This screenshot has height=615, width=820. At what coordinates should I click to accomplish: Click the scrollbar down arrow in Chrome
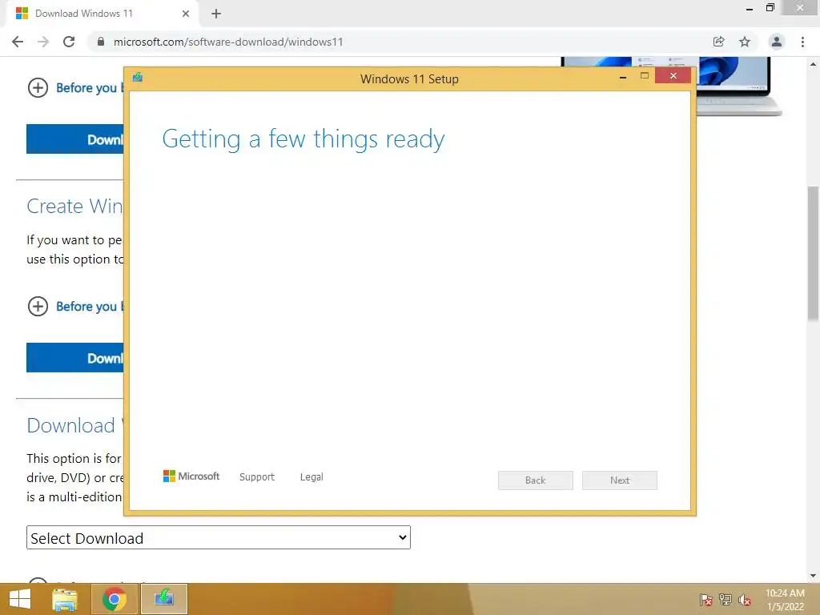pyautogui.click(x=814, y=576)
